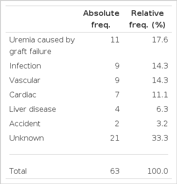
Task: Select the Unknown row label
Action: [x=27, y=138]
